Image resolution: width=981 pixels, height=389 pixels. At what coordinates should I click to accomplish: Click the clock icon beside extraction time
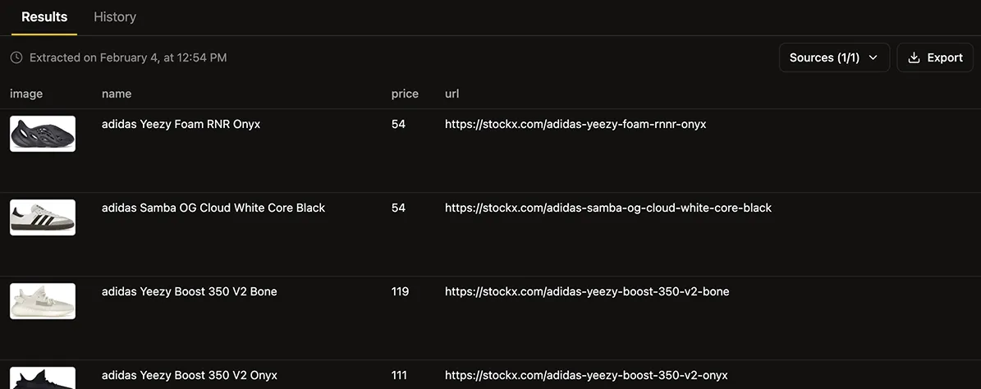coord(16,57)
